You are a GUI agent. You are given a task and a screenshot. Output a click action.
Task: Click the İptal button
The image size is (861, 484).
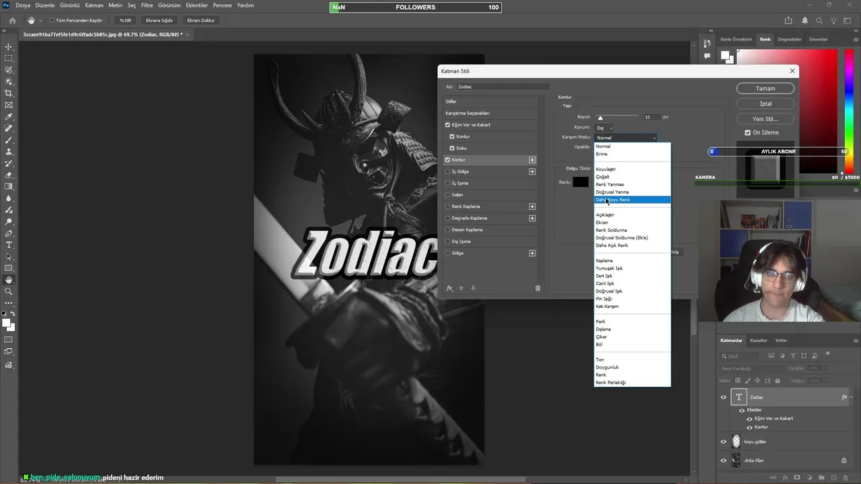(x=765, y=104)
